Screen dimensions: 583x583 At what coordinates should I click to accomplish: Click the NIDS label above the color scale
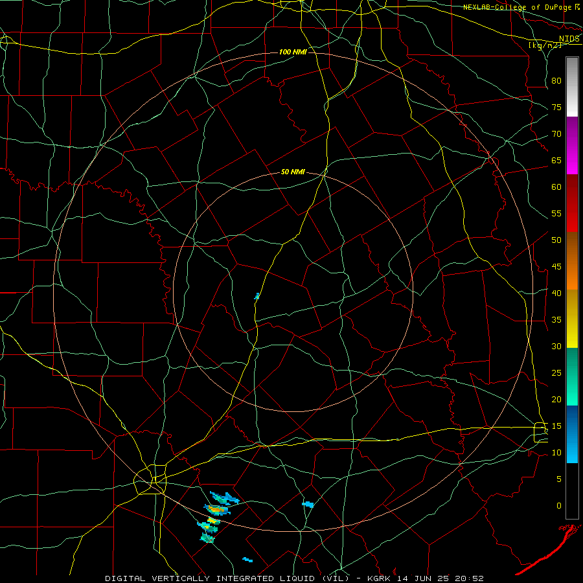point(569,39)
